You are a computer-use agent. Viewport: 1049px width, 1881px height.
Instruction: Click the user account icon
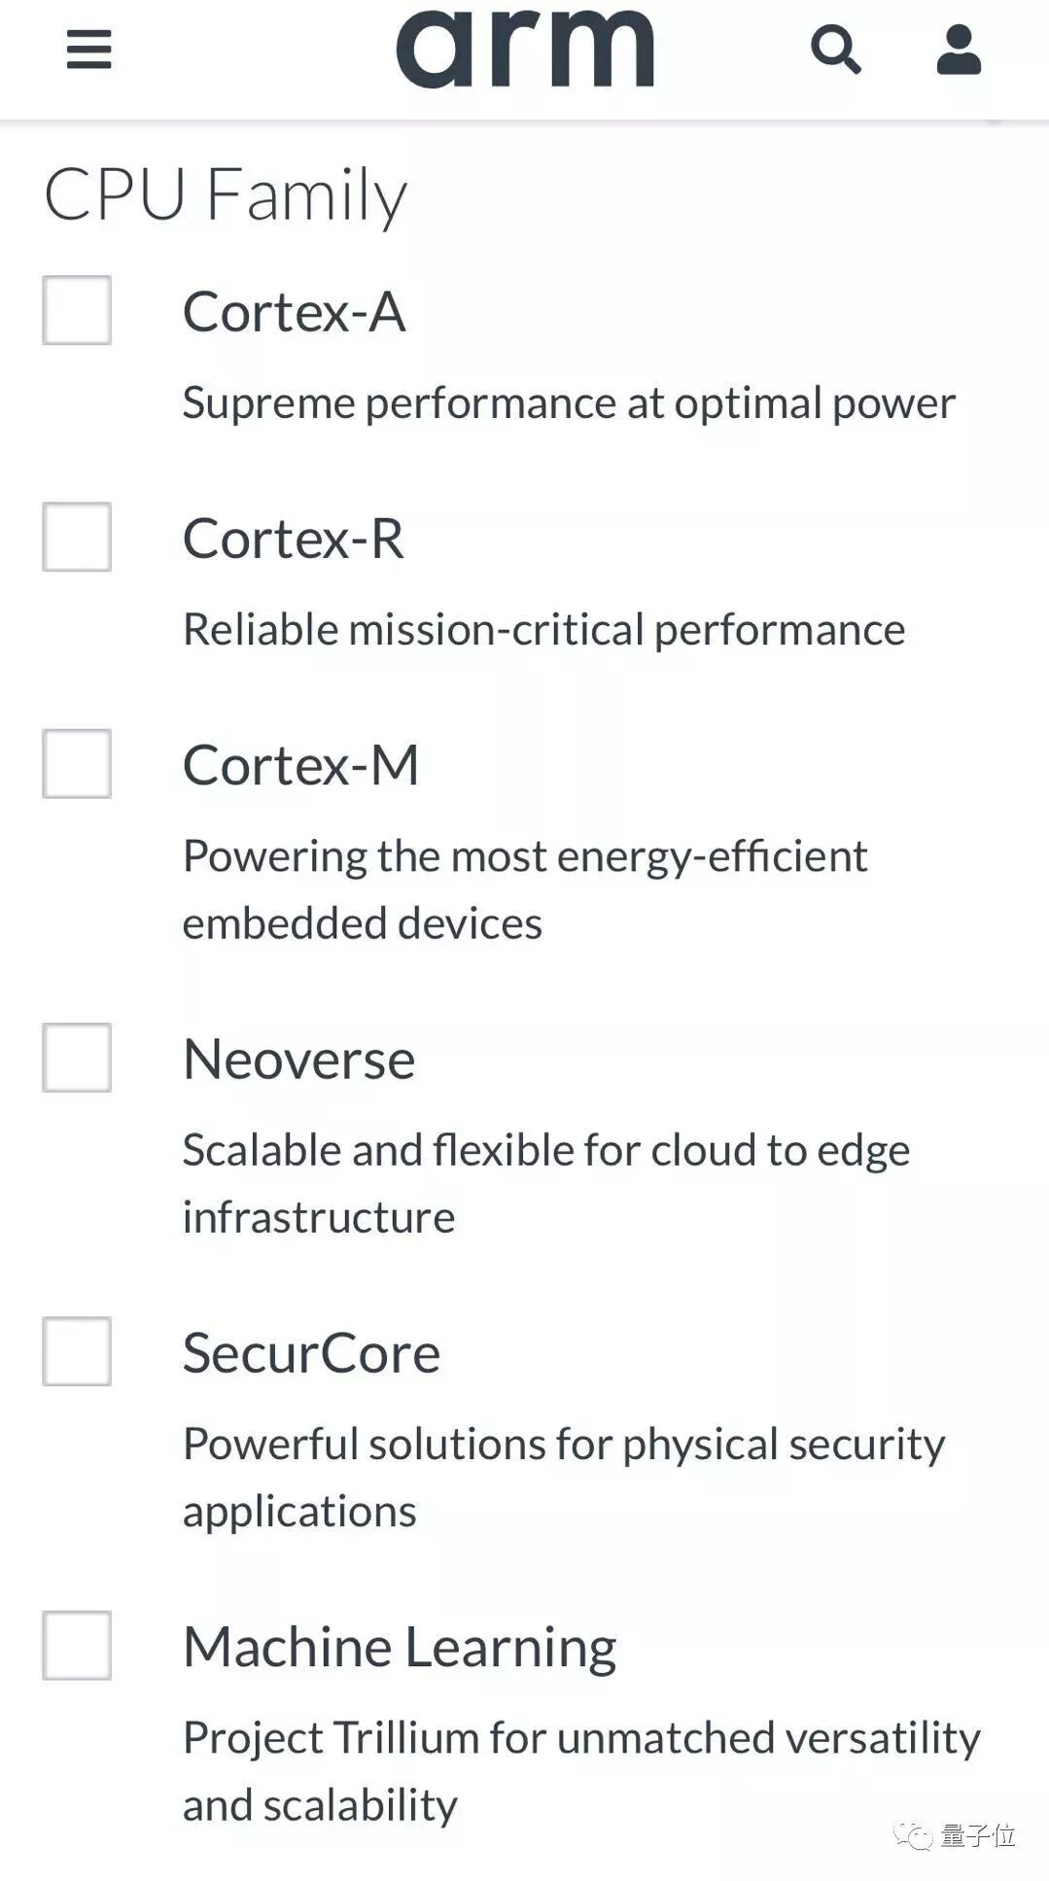point(957,51)
